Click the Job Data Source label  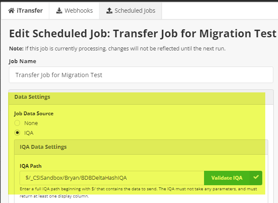point(34,114)
